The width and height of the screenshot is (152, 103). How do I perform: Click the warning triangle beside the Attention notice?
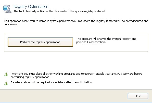pos(6,74)
